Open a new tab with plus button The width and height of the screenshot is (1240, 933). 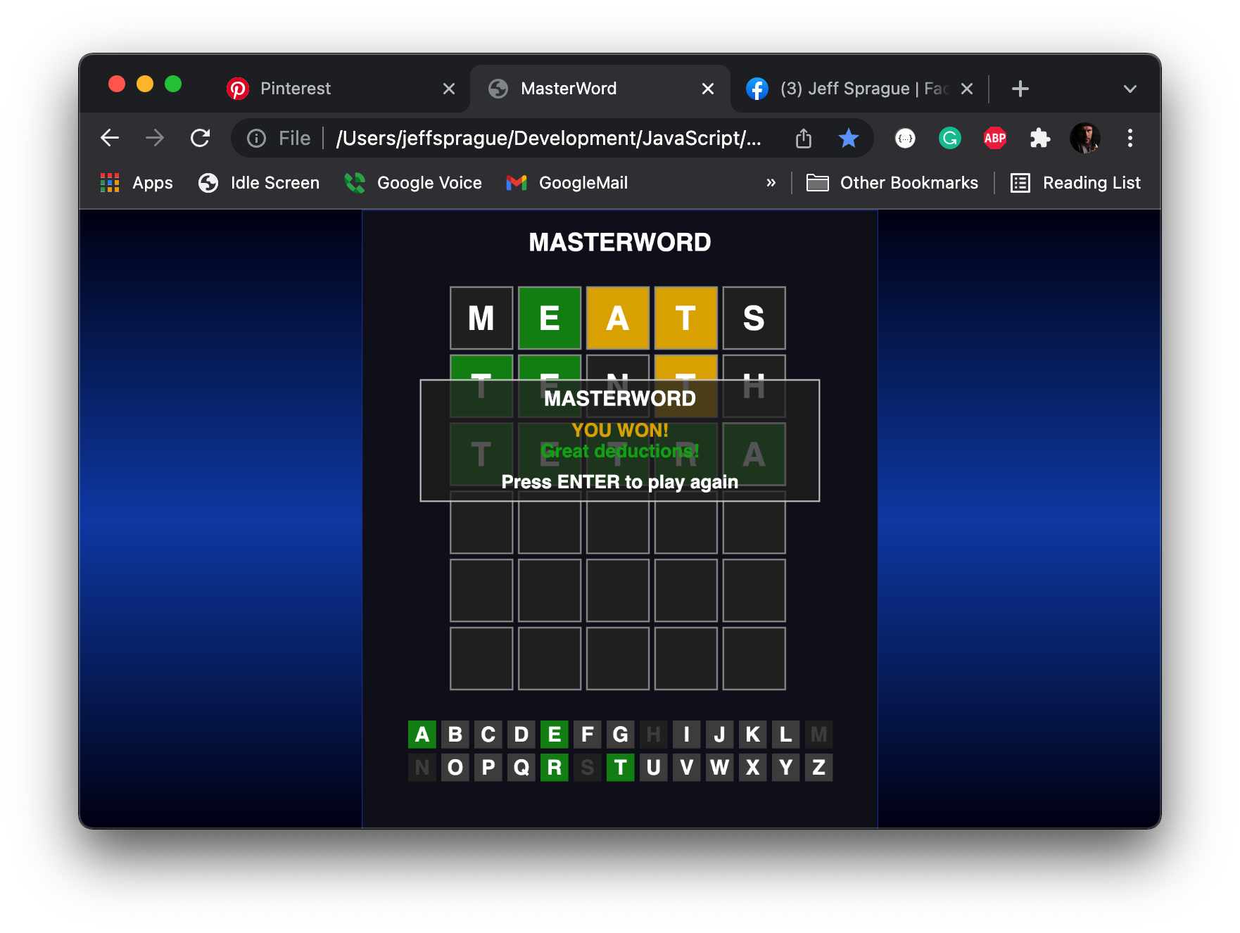(x=1020, y=89)
